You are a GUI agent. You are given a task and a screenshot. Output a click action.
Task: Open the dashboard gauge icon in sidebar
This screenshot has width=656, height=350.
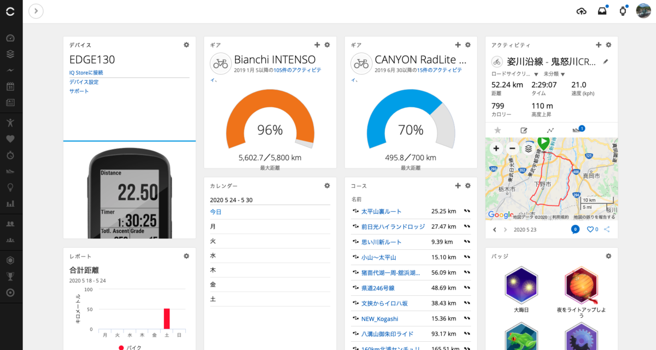(x=10, y=38)
